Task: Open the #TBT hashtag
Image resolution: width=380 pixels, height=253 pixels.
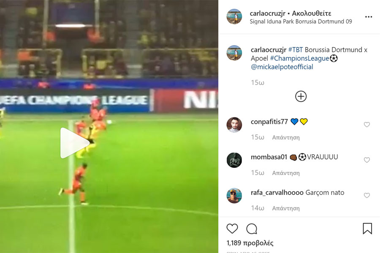Action: [296, 50]
